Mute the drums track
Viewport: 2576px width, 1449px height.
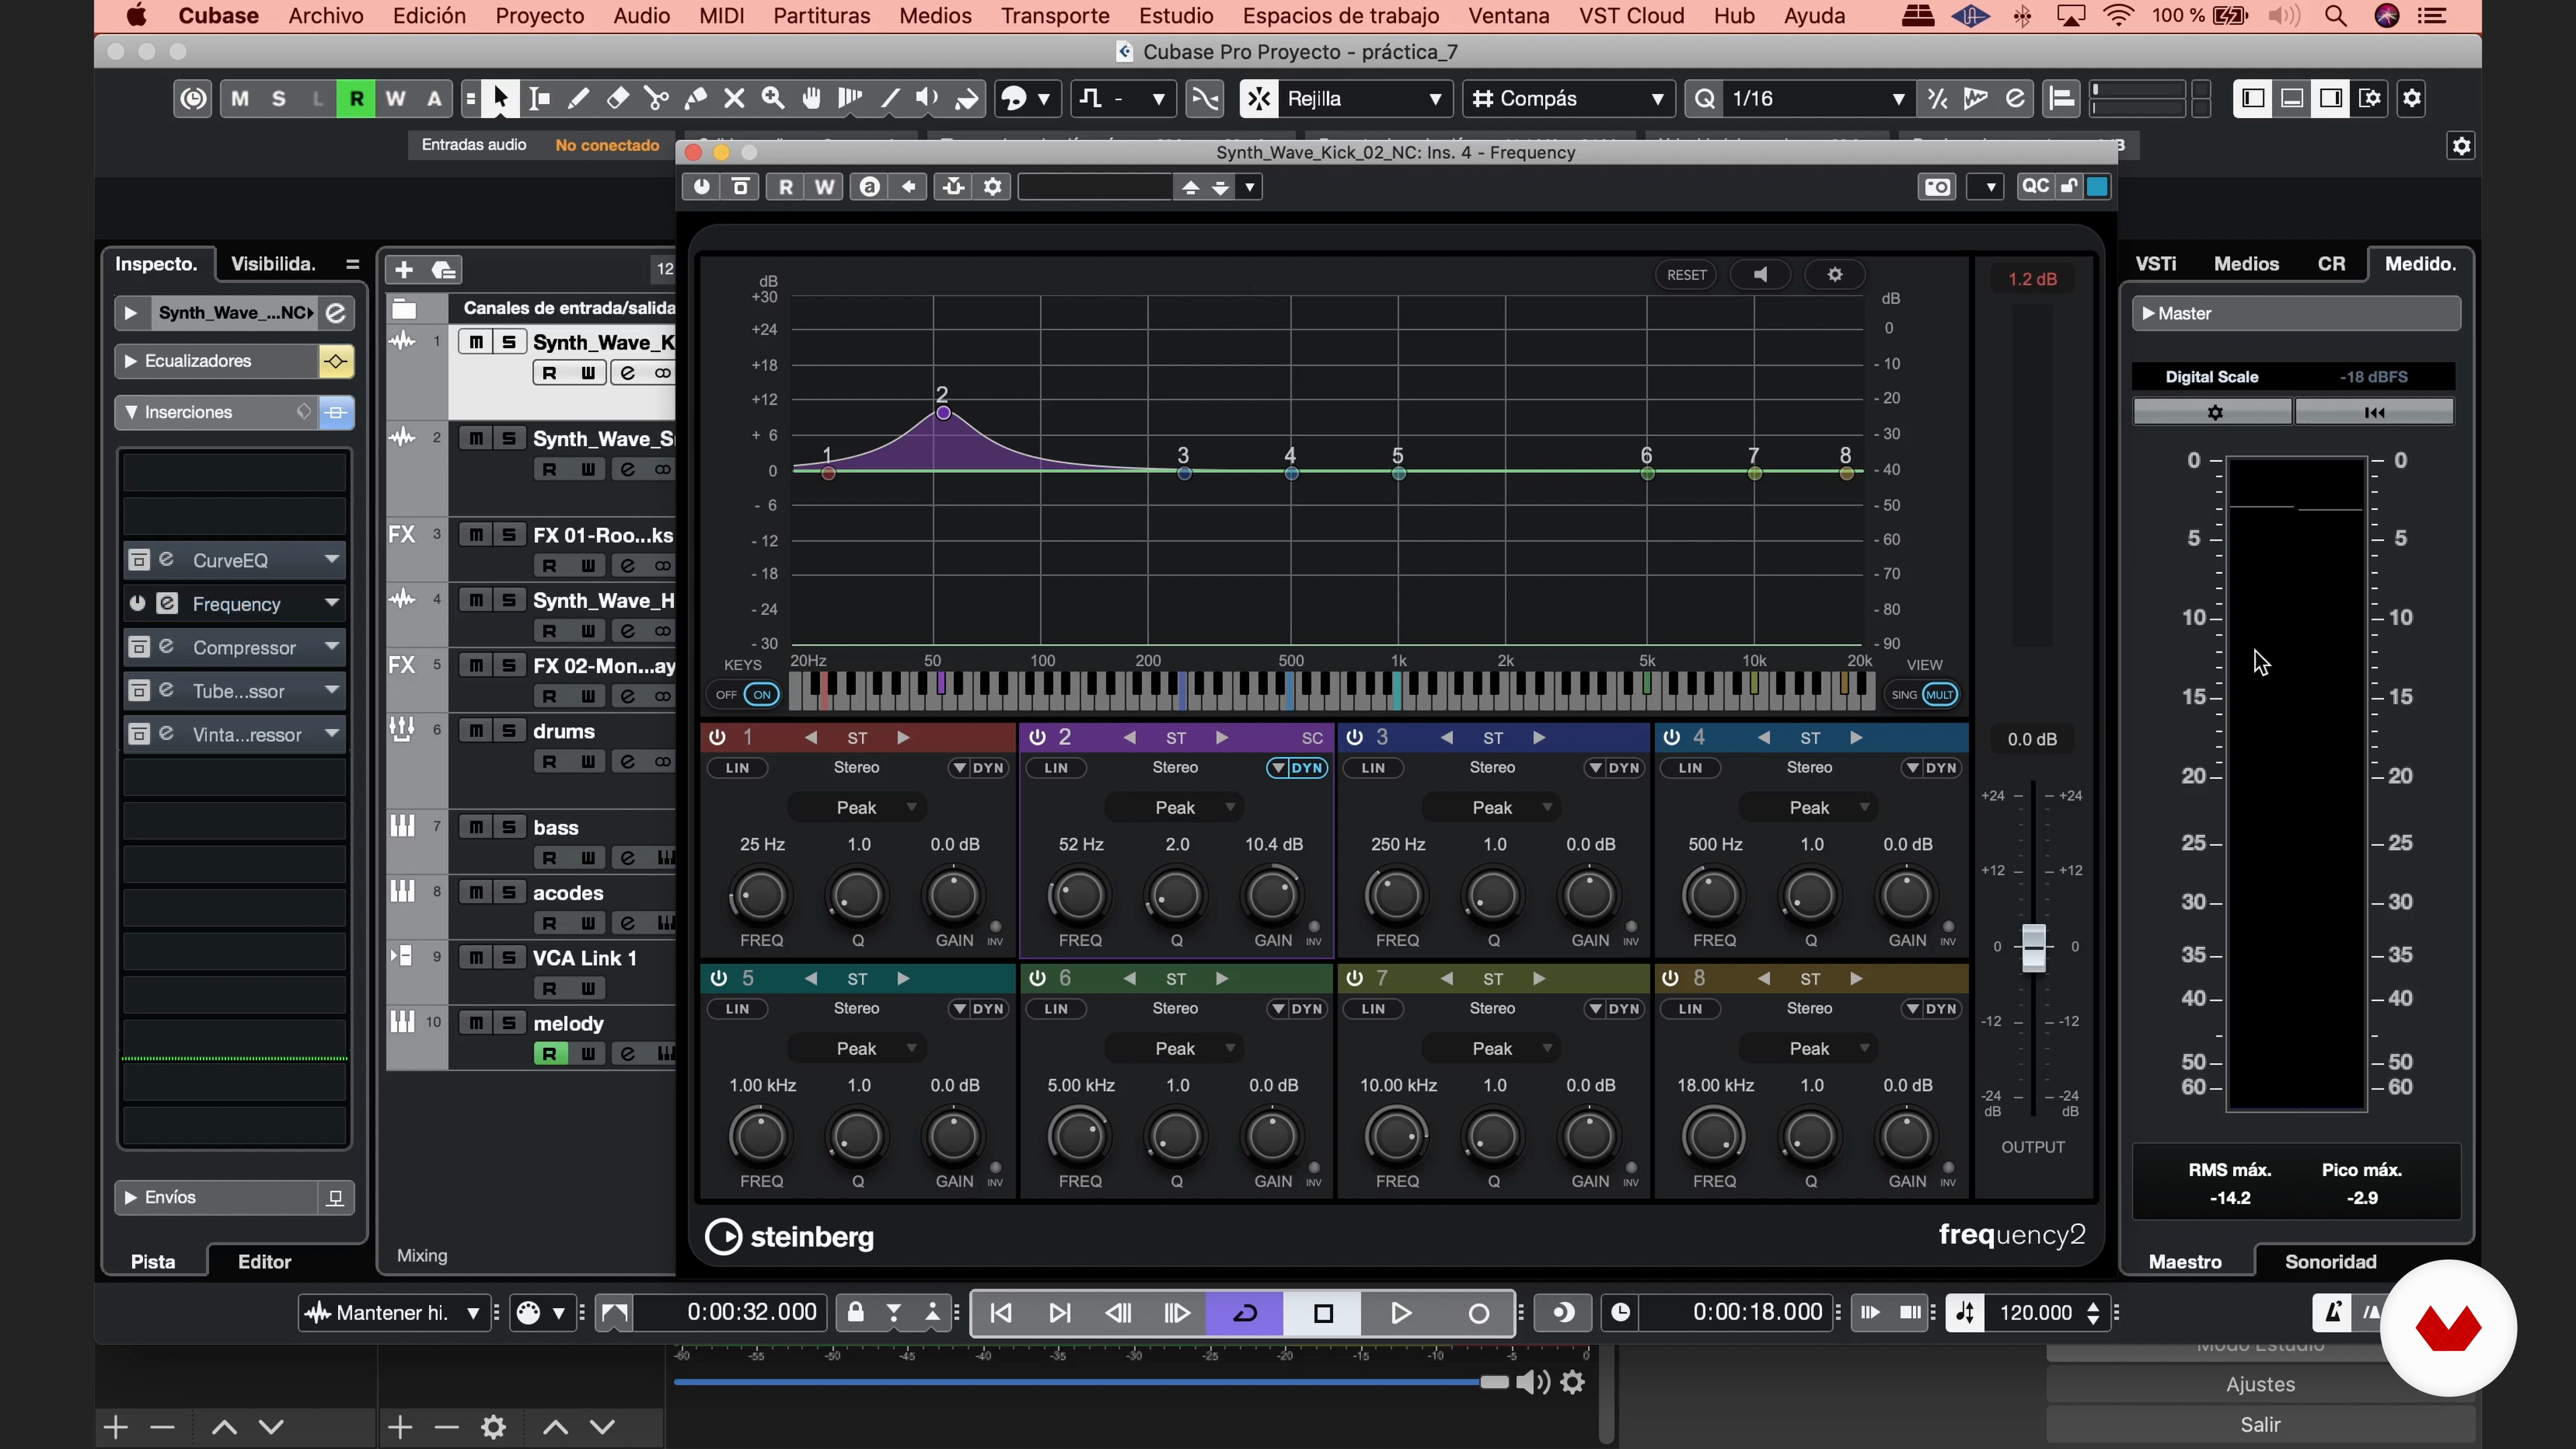(476, 731)
